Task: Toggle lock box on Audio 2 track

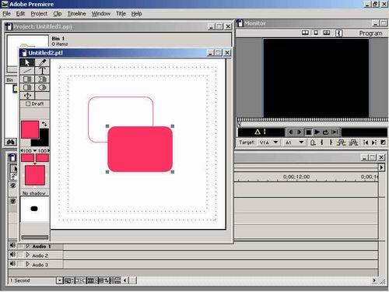Action: (x=20, y=255)
